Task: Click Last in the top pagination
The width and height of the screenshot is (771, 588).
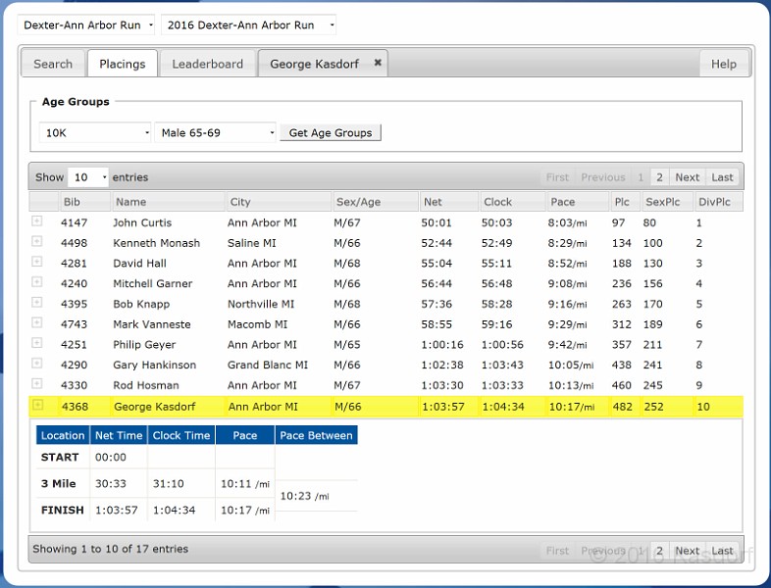Action: point(722,177)
